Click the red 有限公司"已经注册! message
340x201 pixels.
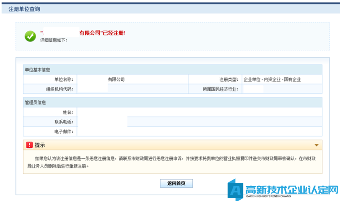[102, 33]
